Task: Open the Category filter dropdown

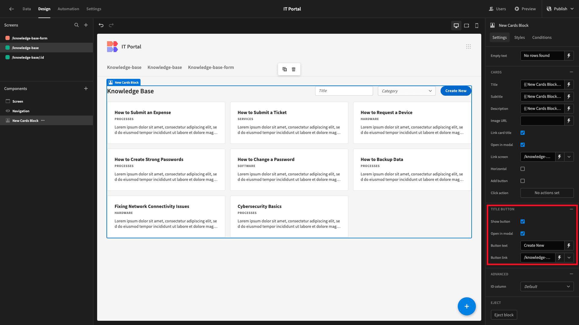Action: [x=407, y=91]
